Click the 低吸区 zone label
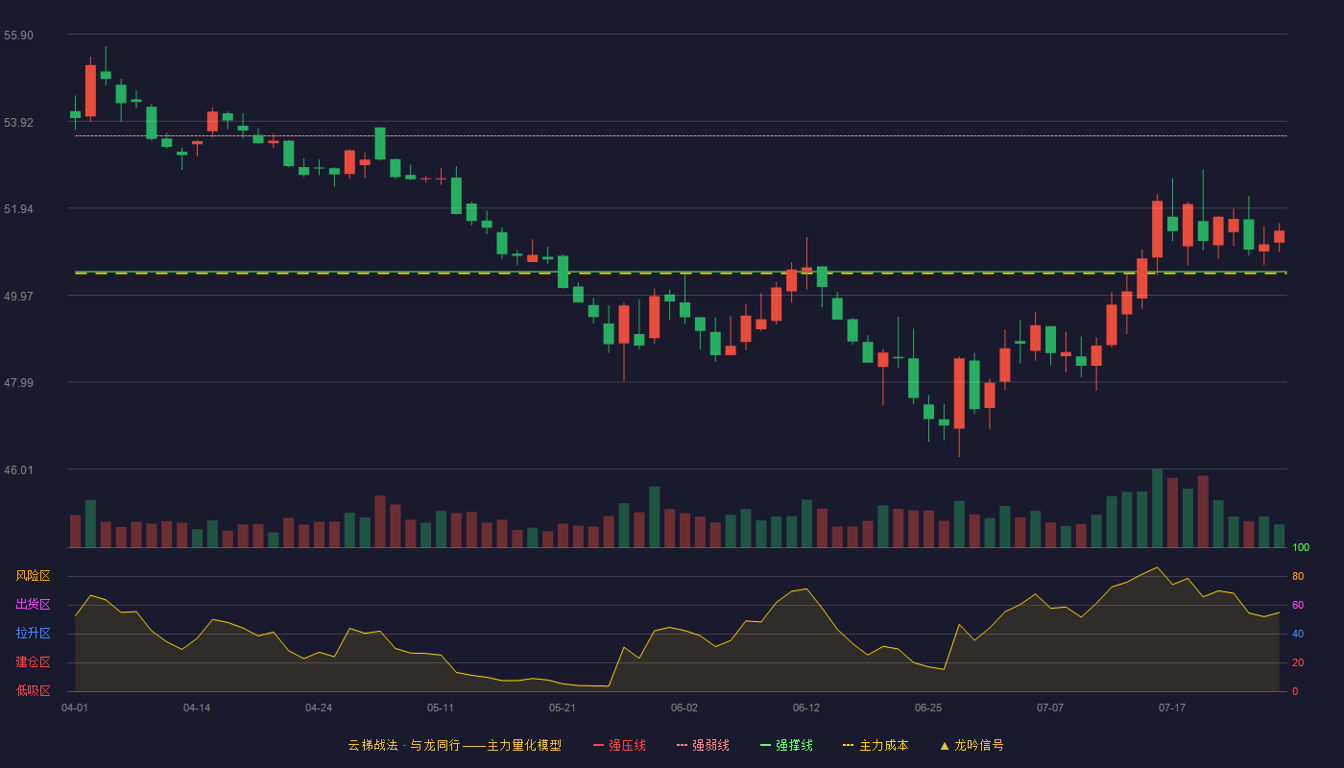The image size is (1344, 768). click(x=33, y=691)
